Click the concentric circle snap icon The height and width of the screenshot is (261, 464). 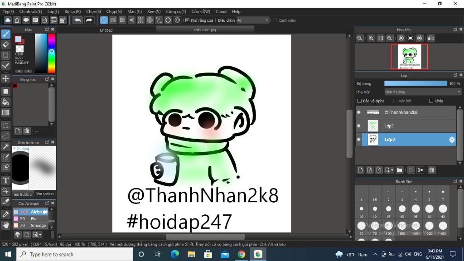tap(150, 20)
